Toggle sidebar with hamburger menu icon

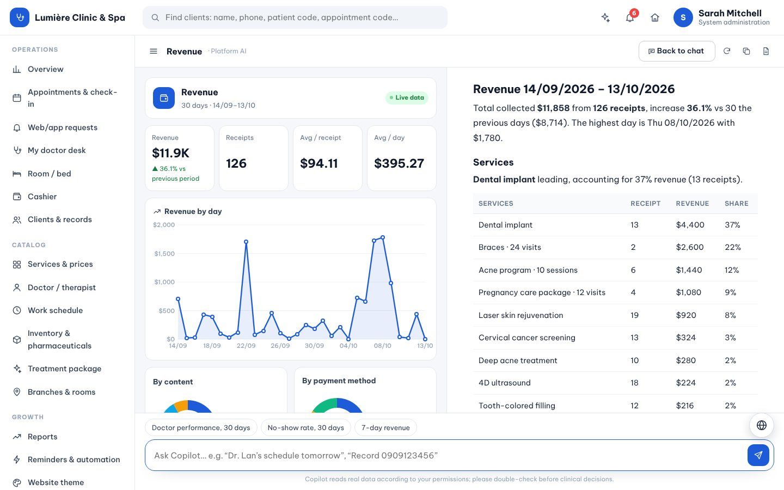(x=154, y=51)
